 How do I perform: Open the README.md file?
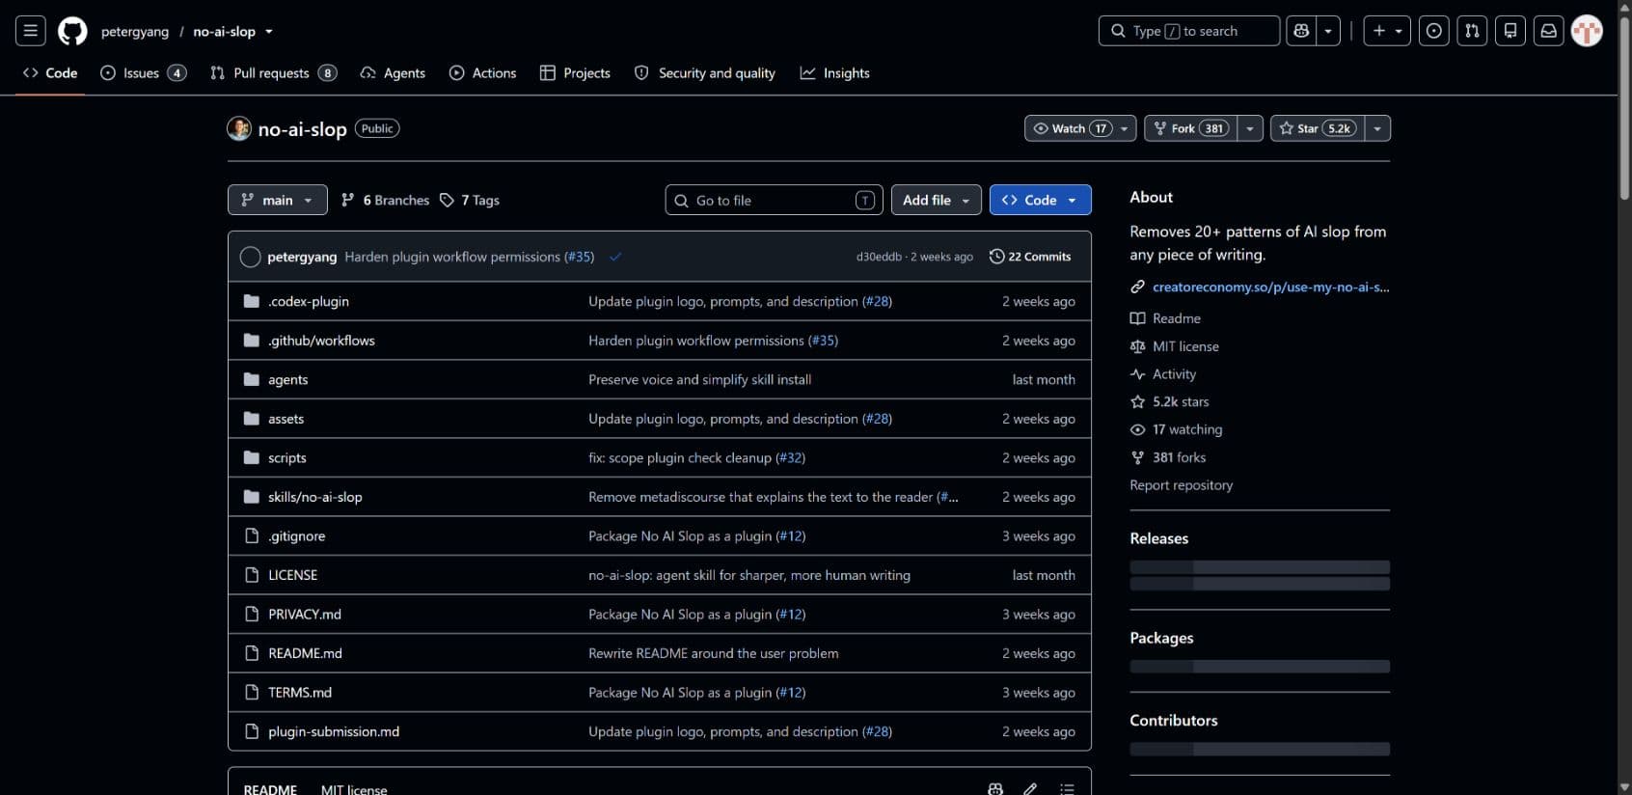(305, 653)
